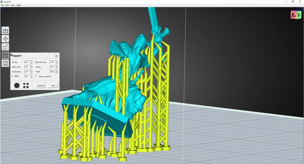Choose the single-dot support pattern icon
Screen dimensions: 304x164
click(17, 86)
